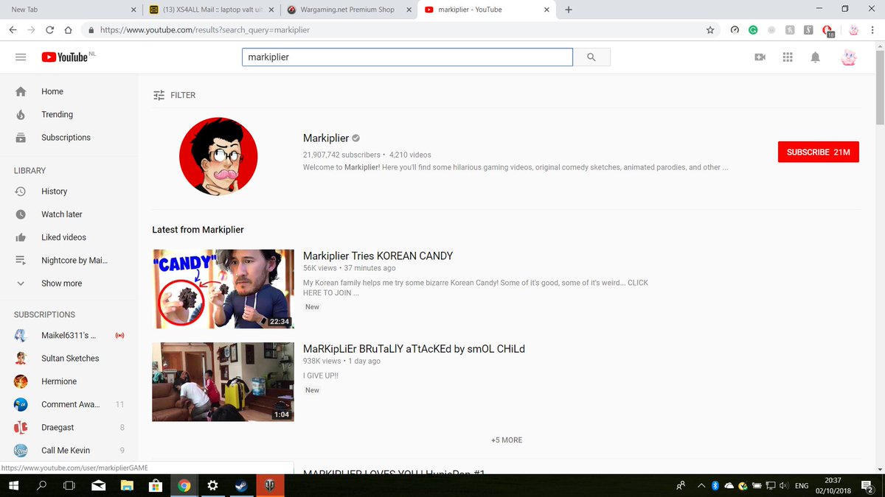Open the notifications bell
This screenshot has height=497, width=885.
[815, 57]
